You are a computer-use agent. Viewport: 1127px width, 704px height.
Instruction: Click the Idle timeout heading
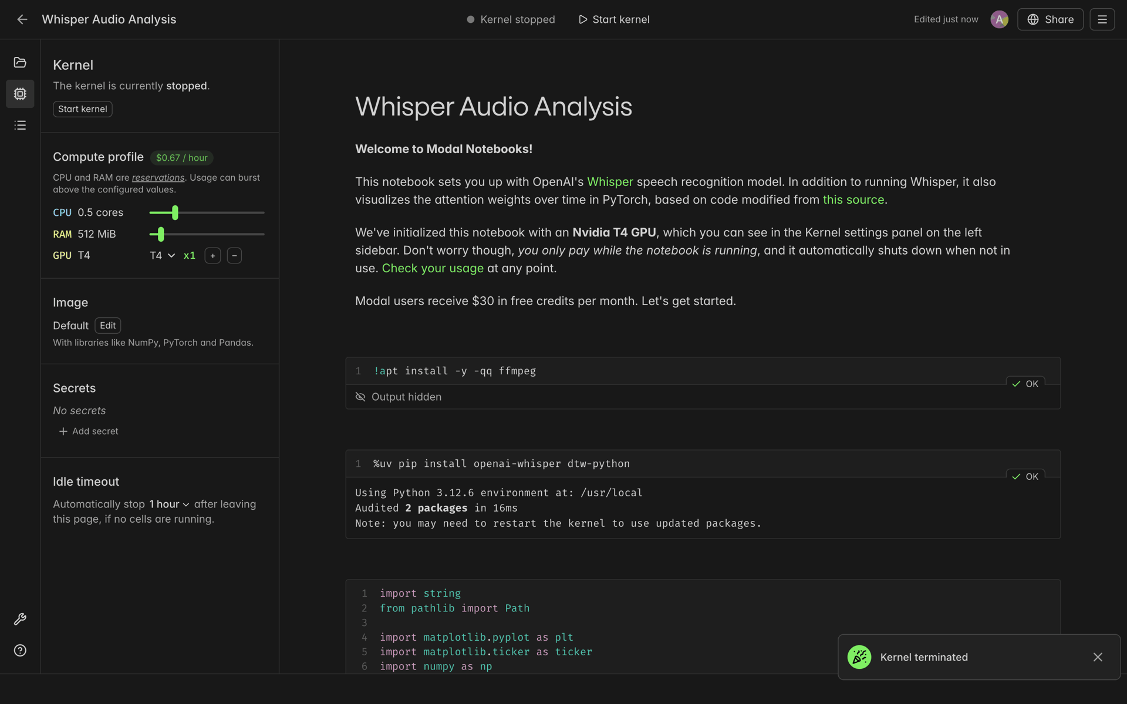(86, 482)
